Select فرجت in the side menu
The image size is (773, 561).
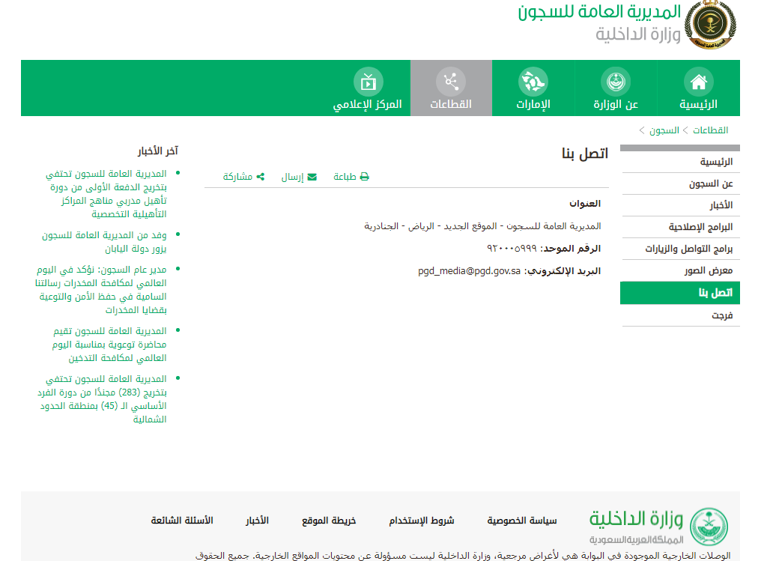(680, 315)
